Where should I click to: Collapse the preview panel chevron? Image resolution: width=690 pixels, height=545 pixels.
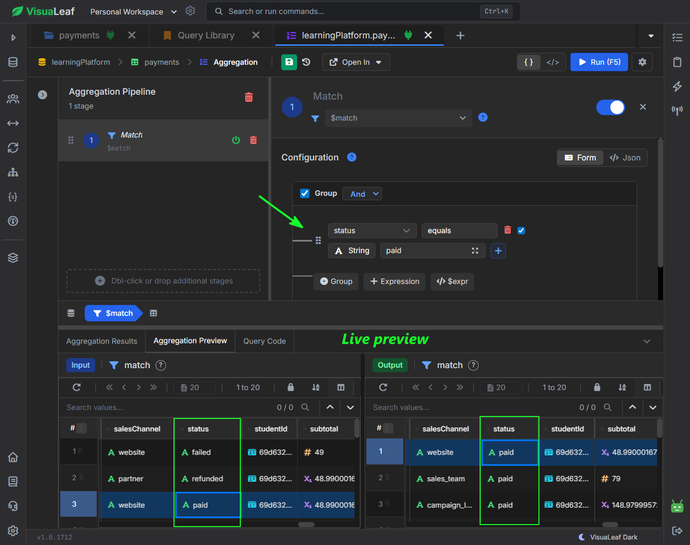(x=647, y=341)
